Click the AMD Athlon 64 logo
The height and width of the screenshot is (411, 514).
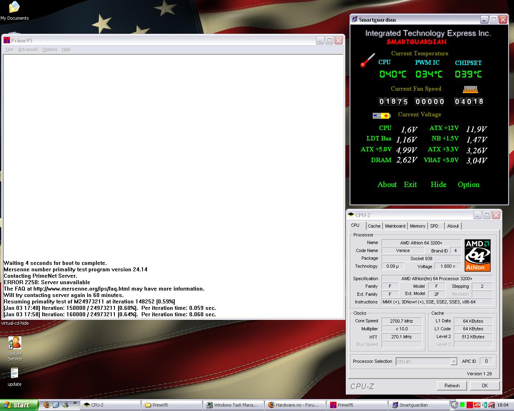point(477,255)
